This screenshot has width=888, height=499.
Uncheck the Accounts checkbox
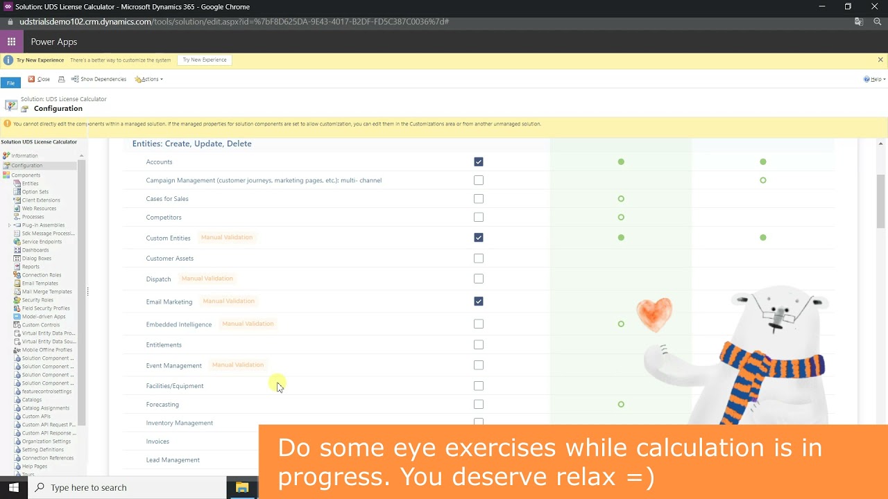tap(479, 161)
